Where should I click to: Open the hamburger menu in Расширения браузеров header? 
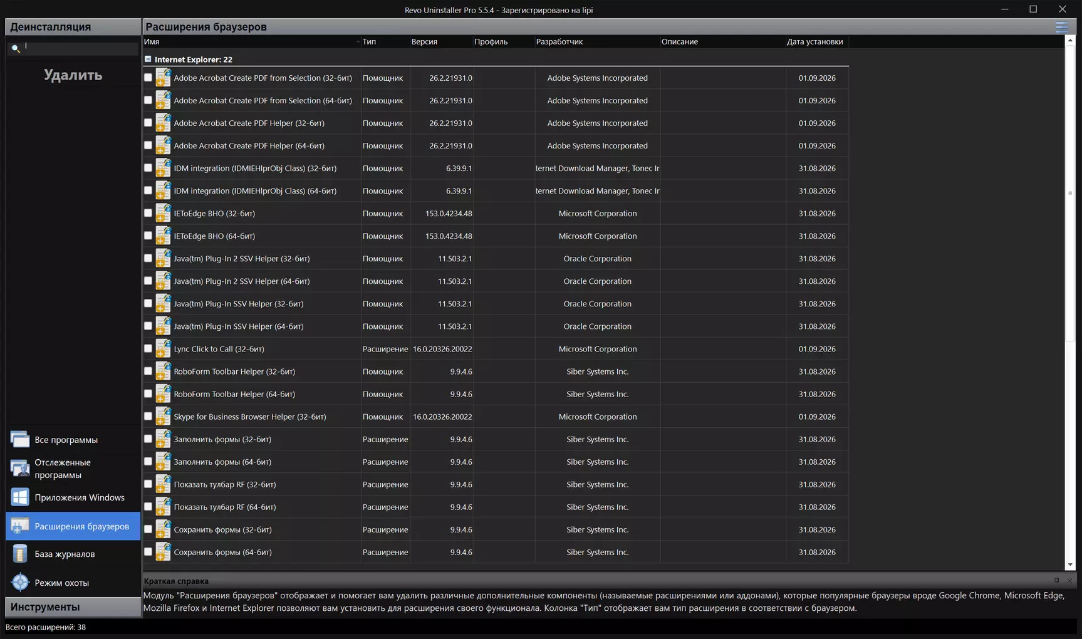click(x=1061, y=27)
